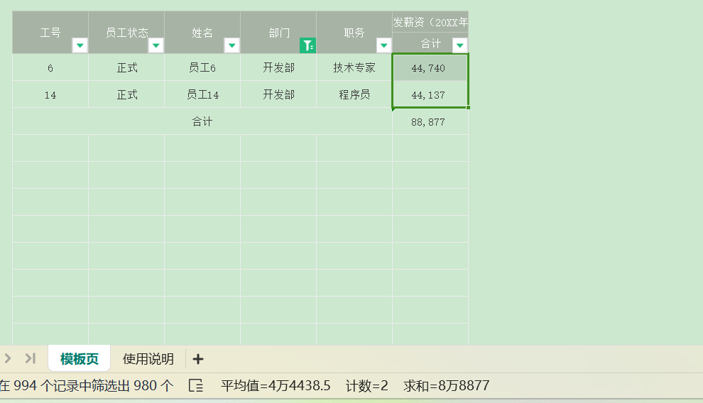
Task: Open the 姓名 column filter dropdown
Action: point(231,45)
